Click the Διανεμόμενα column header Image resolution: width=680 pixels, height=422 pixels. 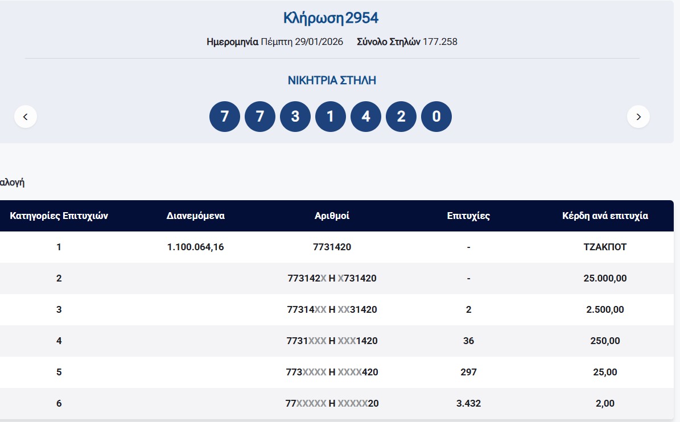pyautogui.click(x=196, y=216)
